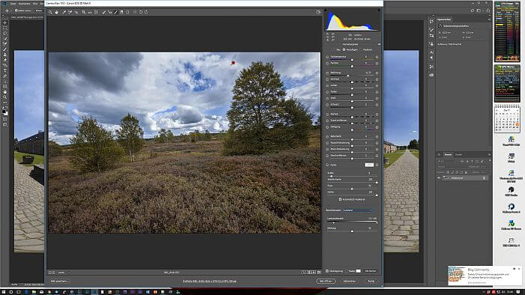This screenshot has width=525, height=295.
Task: Click the Bild öffnen button
Action: pos(325,282)
